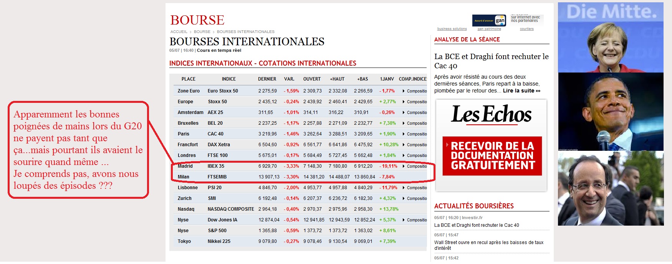Click the -3,33% variation value
672x264 pixels.
coord(291,166)
